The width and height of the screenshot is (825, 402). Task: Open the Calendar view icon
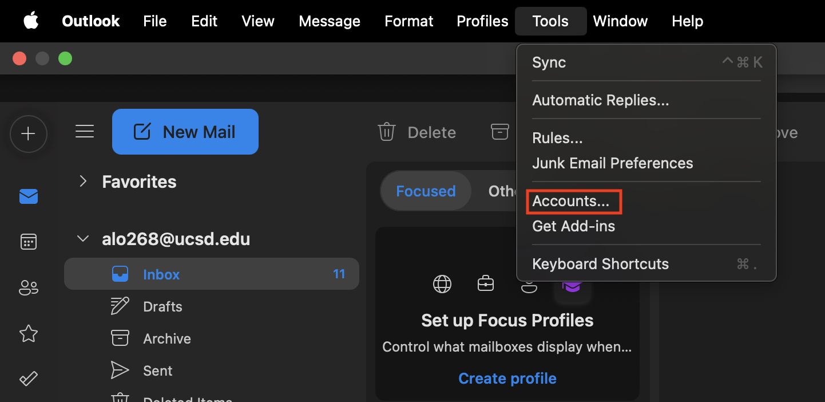(x=29, y=242)
